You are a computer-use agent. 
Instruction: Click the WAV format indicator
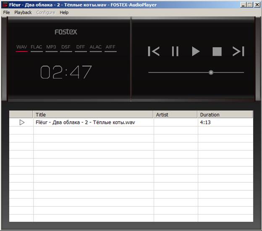[x=22, y=48]
